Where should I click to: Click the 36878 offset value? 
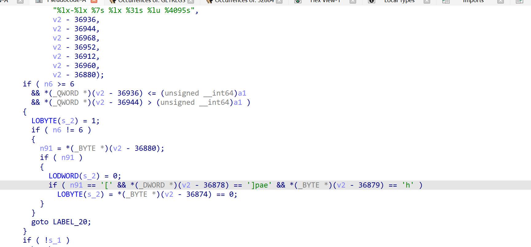214,185
